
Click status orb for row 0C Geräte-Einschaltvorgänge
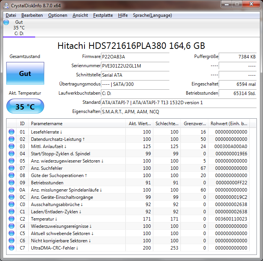coord(11,197)
